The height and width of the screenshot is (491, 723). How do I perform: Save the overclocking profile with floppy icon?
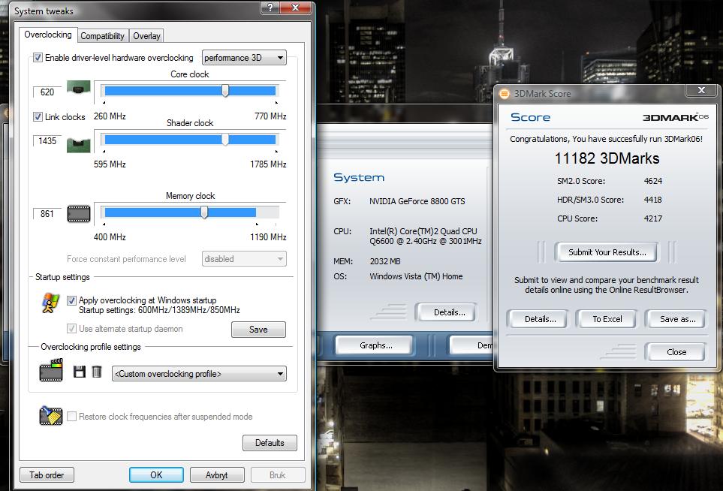pyautogui.click(x=80, y=372)
